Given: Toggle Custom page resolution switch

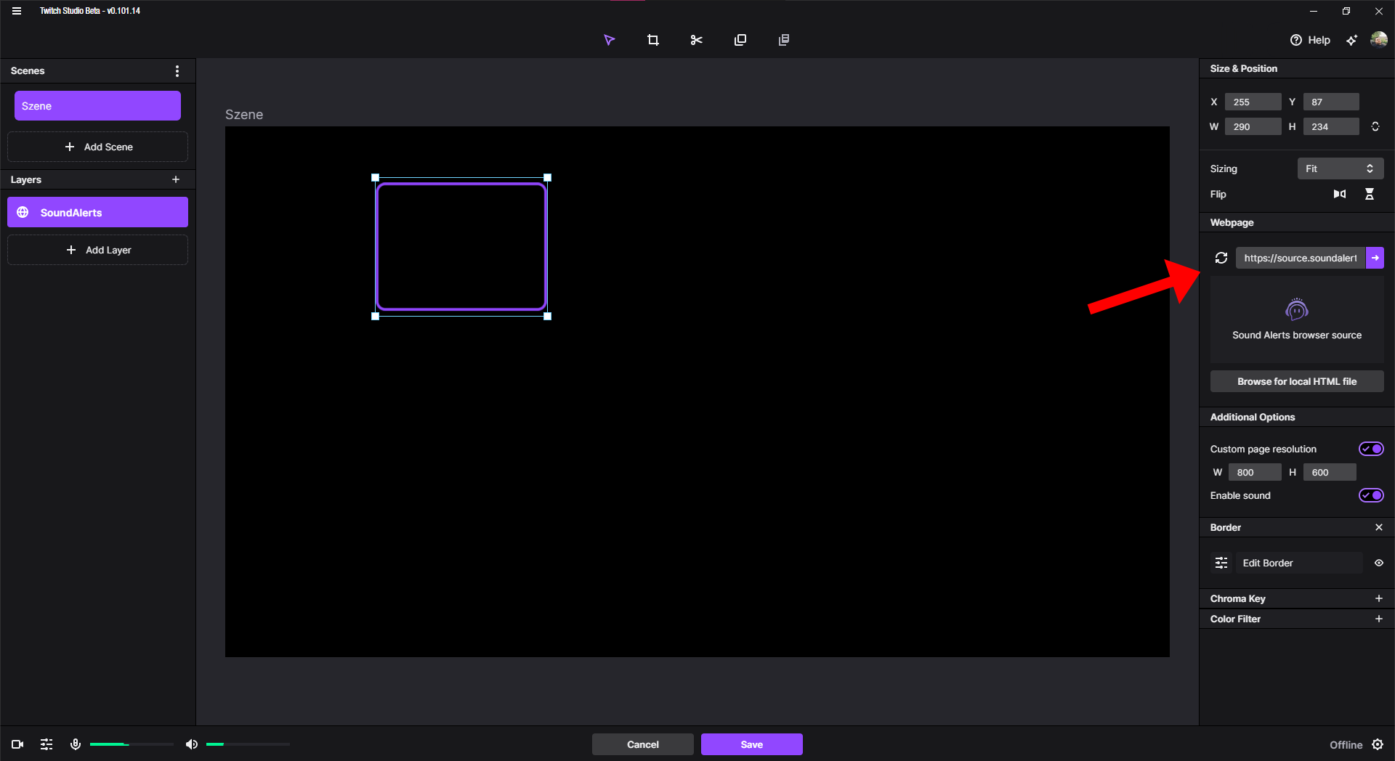Looking at the screenshot, I should coord(1371,449).
